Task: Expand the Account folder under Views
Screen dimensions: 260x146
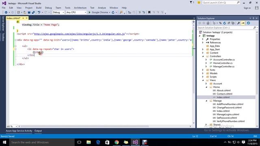Action: (x=206, y=84)
